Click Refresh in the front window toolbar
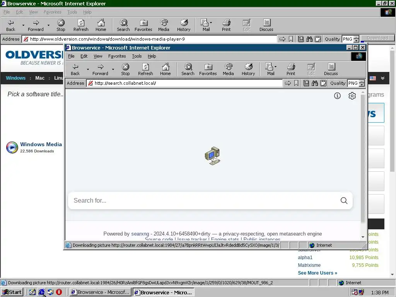This screenshot has height=297, width=396. tap(145, 70)
